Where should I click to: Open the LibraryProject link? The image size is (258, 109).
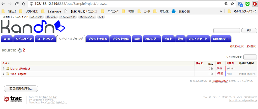20,69
